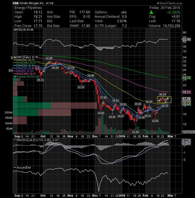Click the Chg value +0.01
The width and height of the screenshot is (195, 198).
(176, 17)
